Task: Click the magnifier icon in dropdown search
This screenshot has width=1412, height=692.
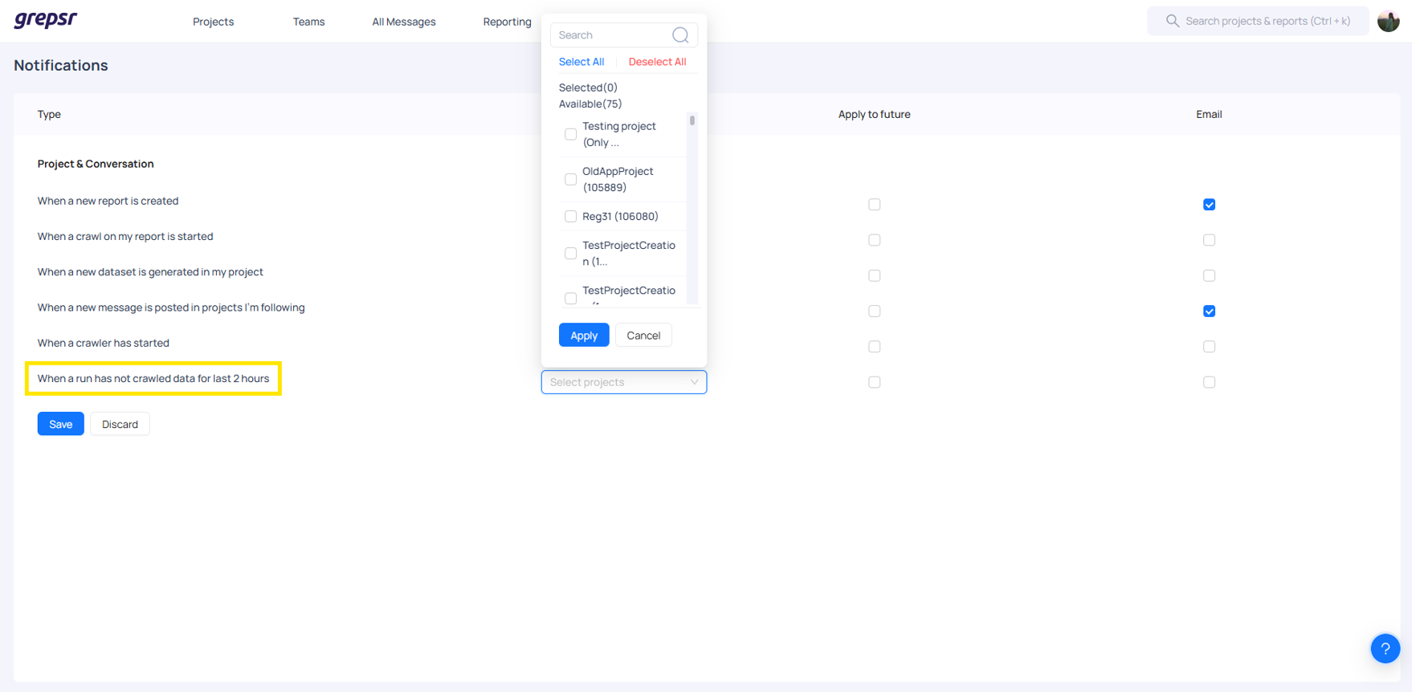Action: point(680,35)
